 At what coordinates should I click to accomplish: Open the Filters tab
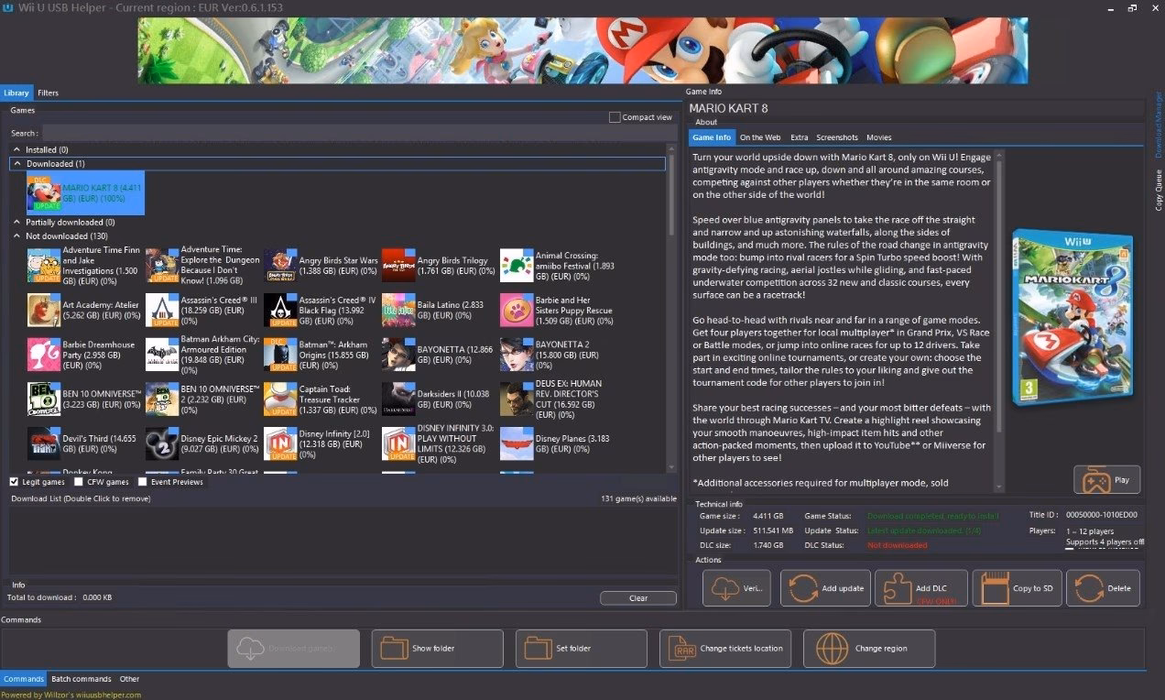point(48,93)
